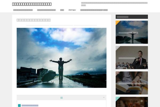Open the first item in the navigation menu

pyautogui.click(x=23, y=10)
